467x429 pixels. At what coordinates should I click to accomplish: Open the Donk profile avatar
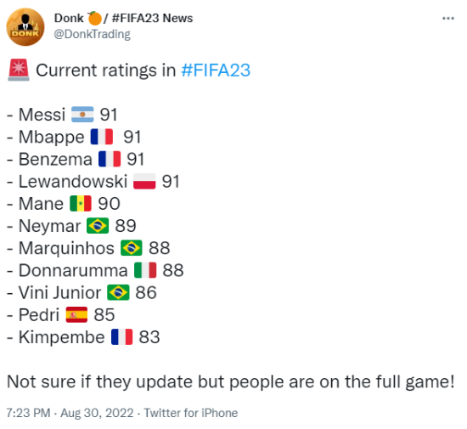(x=25, y=27)
